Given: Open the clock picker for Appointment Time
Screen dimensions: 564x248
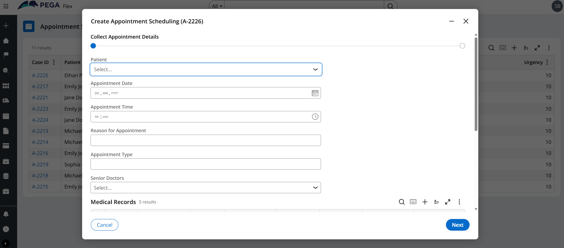Looking at the screenshot, I should (x=315, y=117).
